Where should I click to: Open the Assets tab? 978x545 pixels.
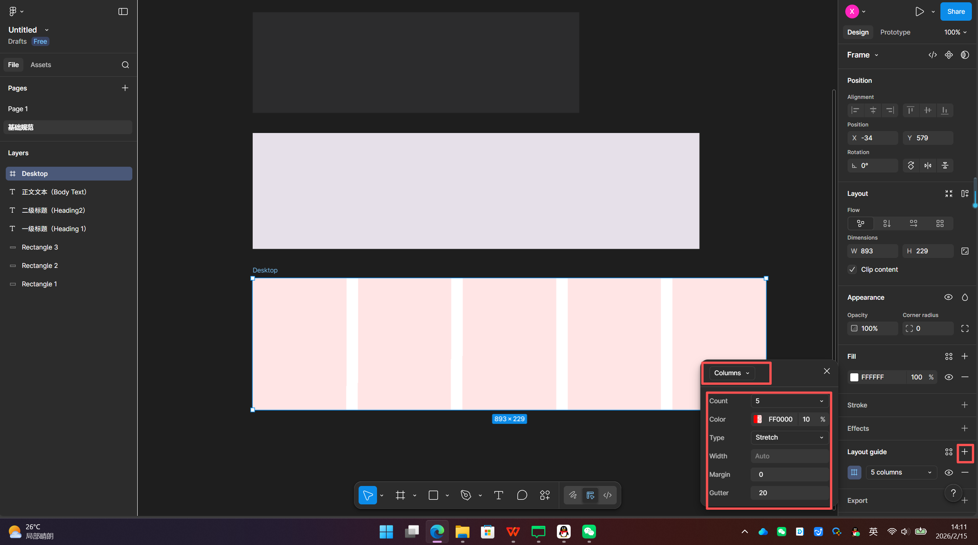pos(41,65)
